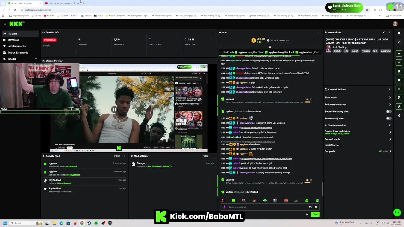Go to Achievements in the sidebar

[20, 46]
